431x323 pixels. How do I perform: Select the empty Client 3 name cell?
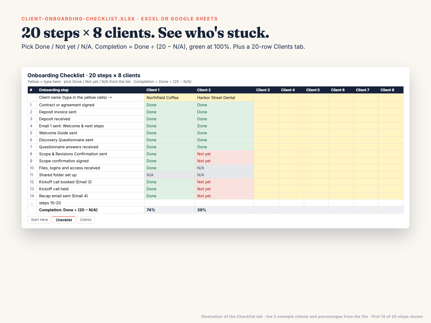(266, 97)
